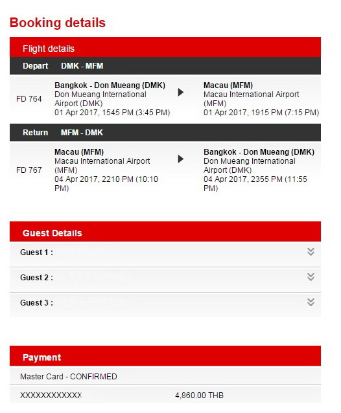This screenshot has height=413, width=341.
Task: Click Bangkok - Don Mueang (DMK) departure title
Action: 110,85
